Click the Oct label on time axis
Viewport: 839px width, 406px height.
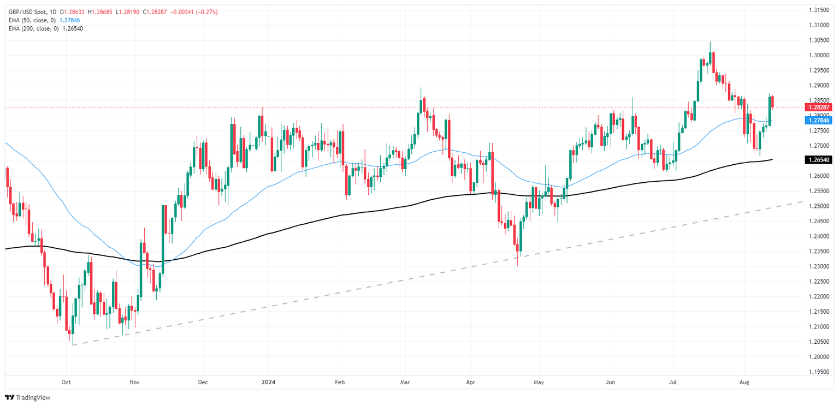coord(66,382)
